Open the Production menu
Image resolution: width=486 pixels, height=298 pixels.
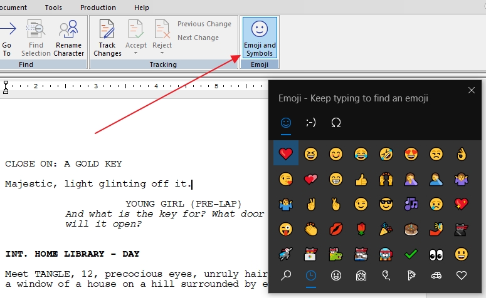coord(98,8)
